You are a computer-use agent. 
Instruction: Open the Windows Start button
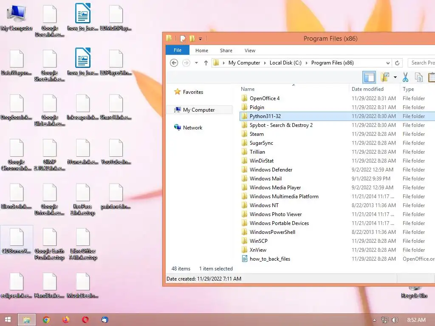coord(8,320)
